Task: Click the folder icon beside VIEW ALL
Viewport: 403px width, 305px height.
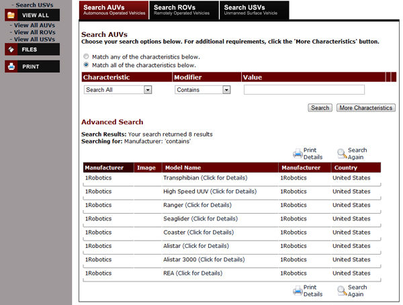Action: pyautogui.click(x=11, y=15)
